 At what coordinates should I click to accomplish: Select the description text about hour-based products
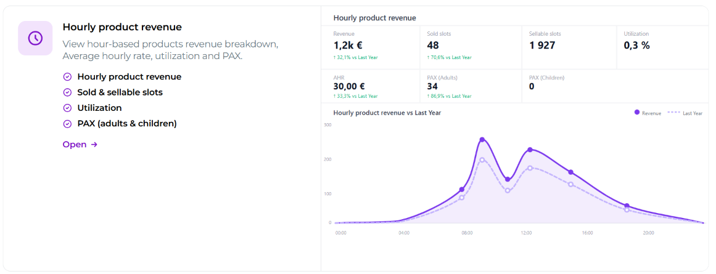tap(170, 50)
